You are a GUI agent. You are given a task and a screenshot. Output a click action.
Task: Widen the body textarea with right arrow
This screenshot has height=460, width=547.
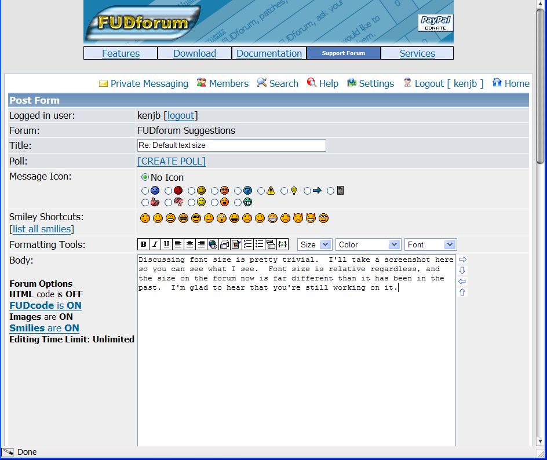coord(462,260)
